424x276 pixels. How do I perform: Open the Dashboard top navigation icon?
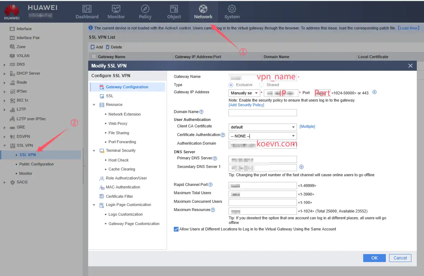pyautogui.click(x=87, y=9)
